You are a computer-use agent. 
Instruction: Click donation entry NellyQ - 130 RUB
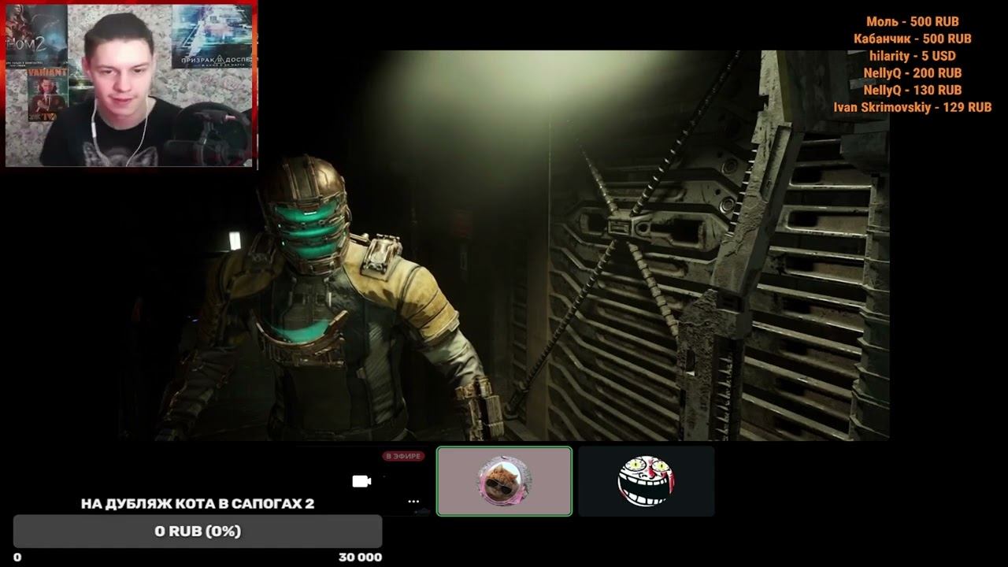coord(913,90)
